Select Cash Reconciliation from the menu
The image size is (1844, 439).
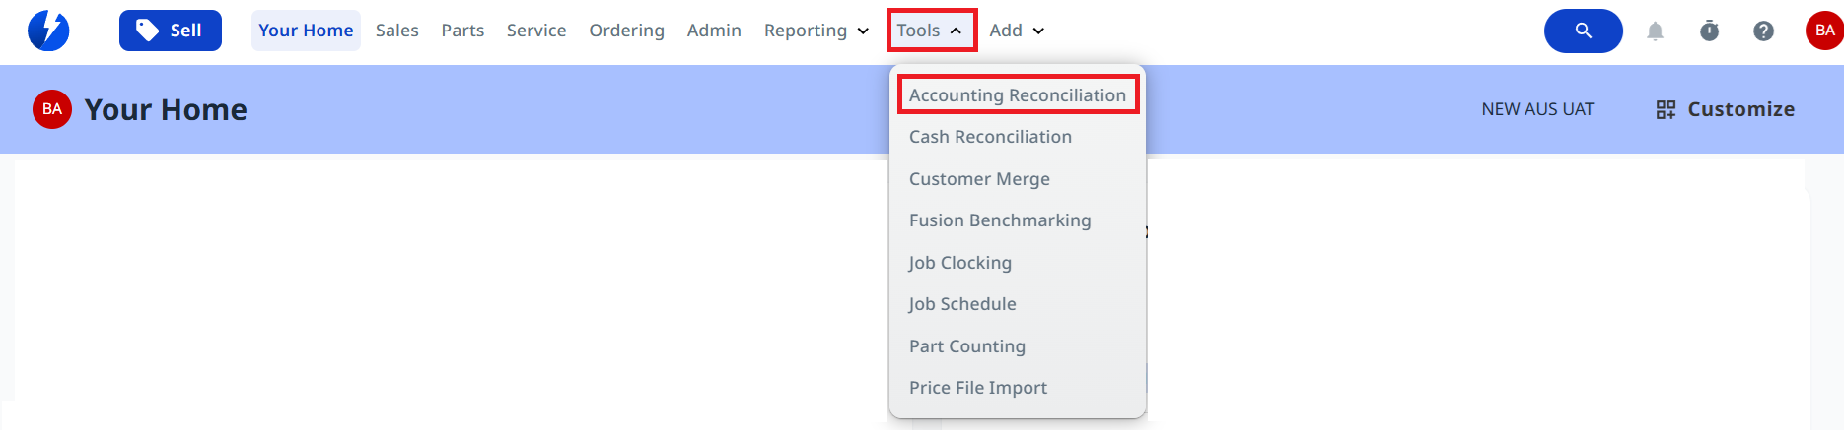990,137
